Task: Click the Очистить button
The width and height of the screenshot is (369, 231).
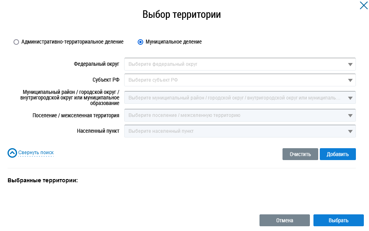Action: 300,154
